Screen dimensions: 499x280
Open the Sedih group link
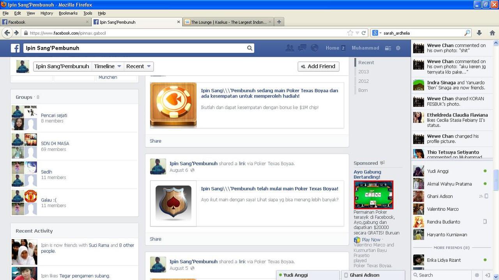pyautogui.click(x=46, y=172)
